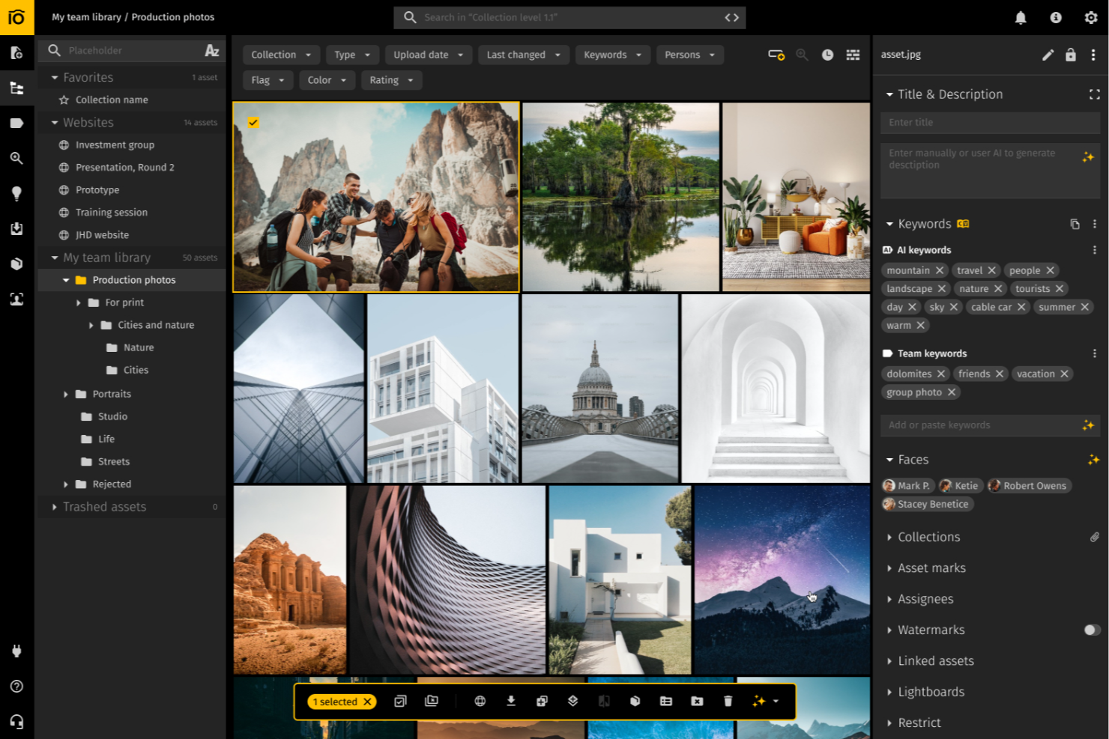Open the Rating filter dropdown
The width and height of the screenshot is (1109, 739).
click(x=391, y=80)
